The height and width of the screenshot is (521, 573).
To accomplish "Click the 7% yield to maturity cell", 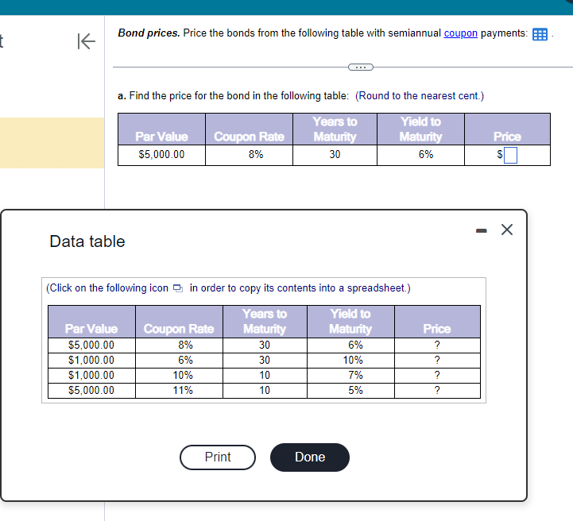I will click(355, 376).
